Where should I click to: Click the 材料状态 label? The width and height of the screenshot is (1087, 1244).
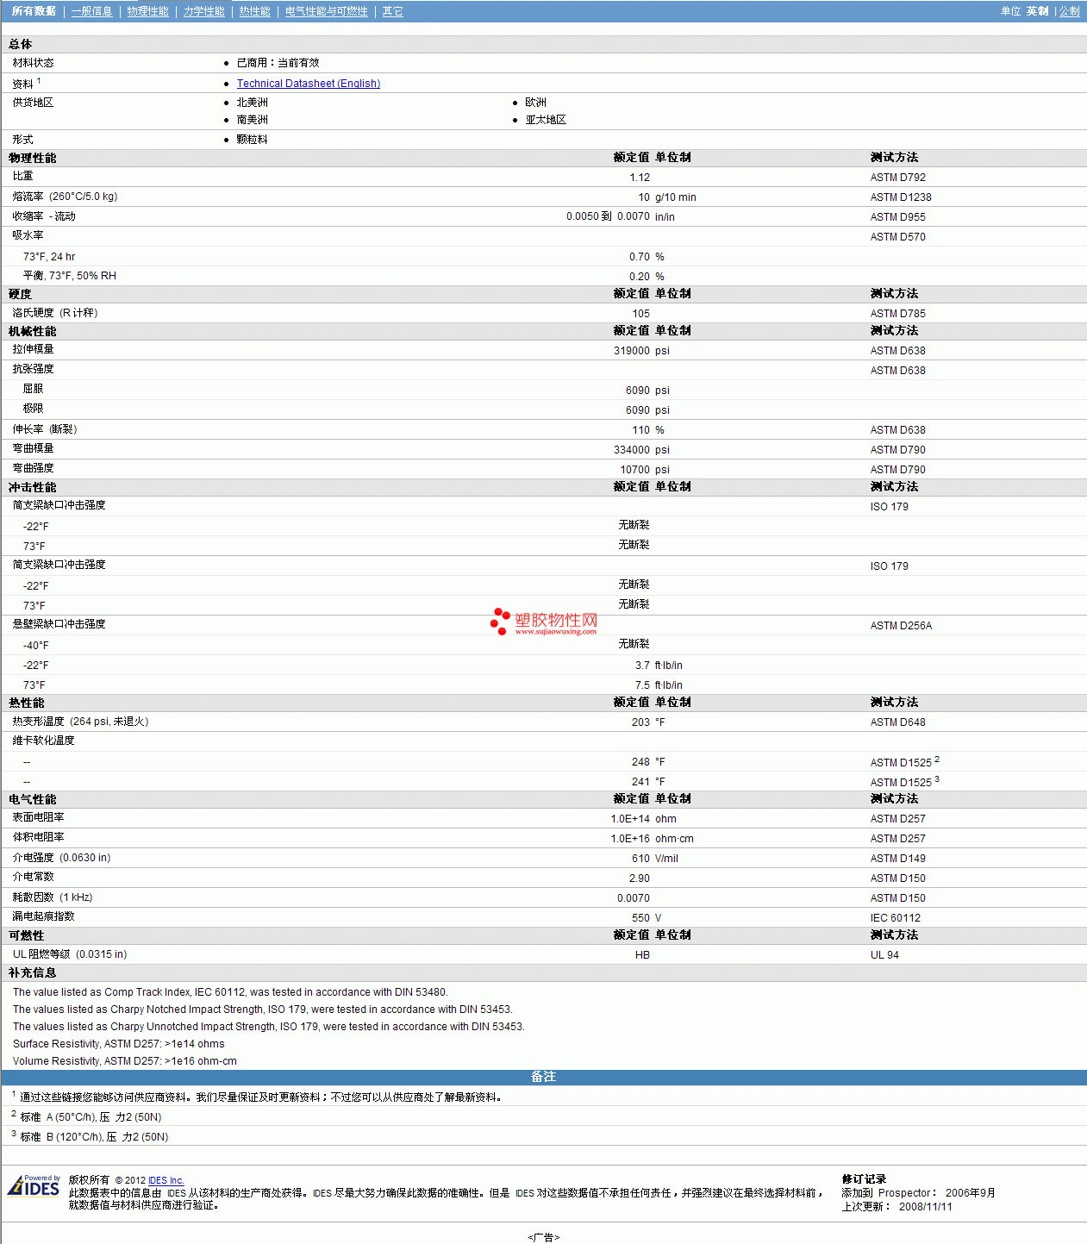pos(33,63)
